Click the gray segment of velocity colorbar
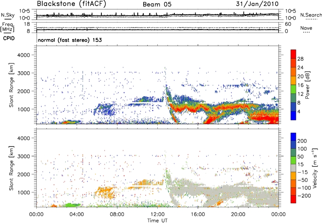 (x=293, y=168)
